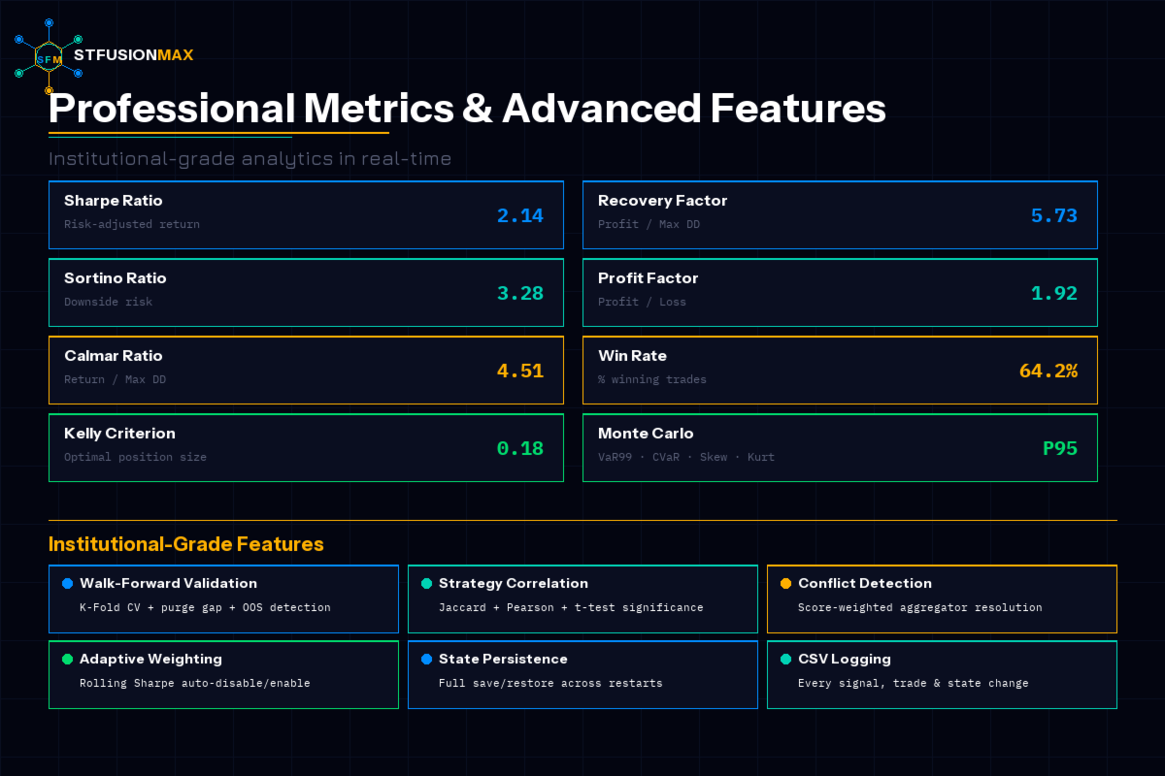Viewport: 1165px width, 776px height.
Task: Click 'Every signal, trade & state change' text
Action: (x=914, y=683)
